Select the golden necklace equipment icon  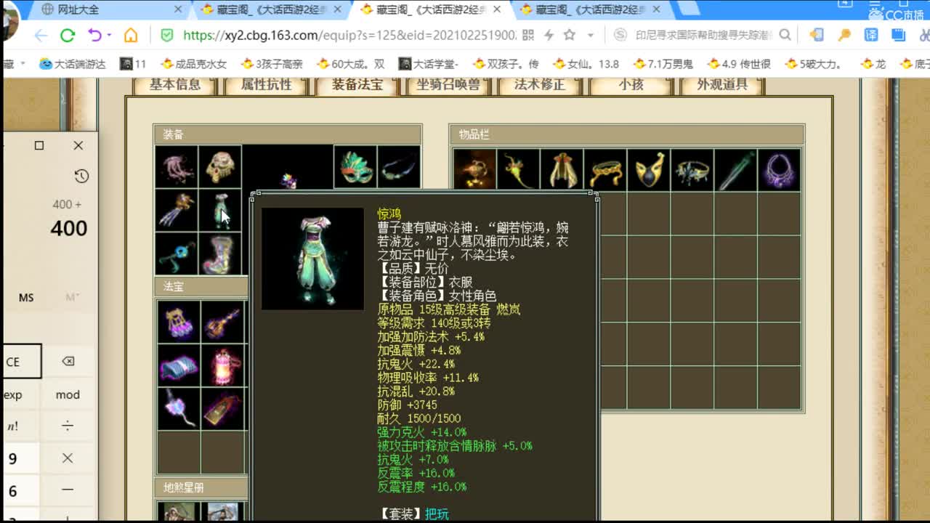220,167
